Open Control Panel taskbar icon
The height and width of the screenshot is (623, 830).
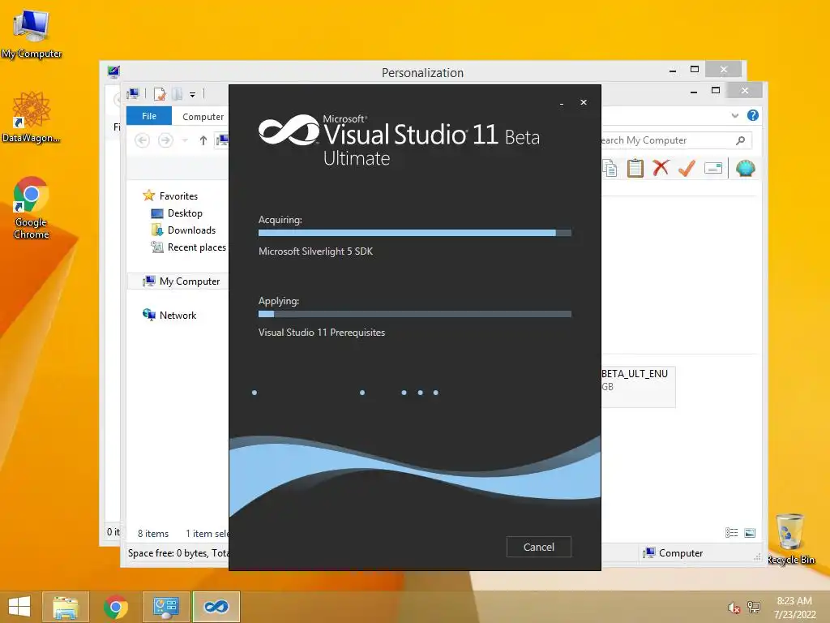(165, 607)
